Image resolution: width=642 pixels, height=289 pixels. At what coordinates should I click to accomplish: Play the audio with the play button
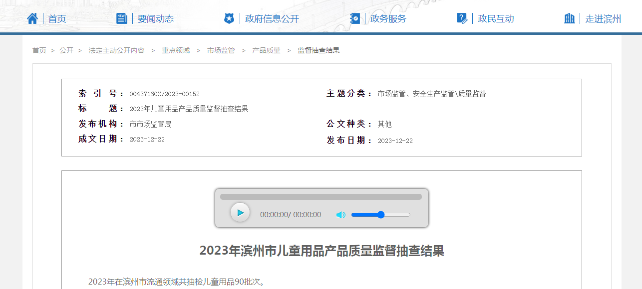point(240,213)
